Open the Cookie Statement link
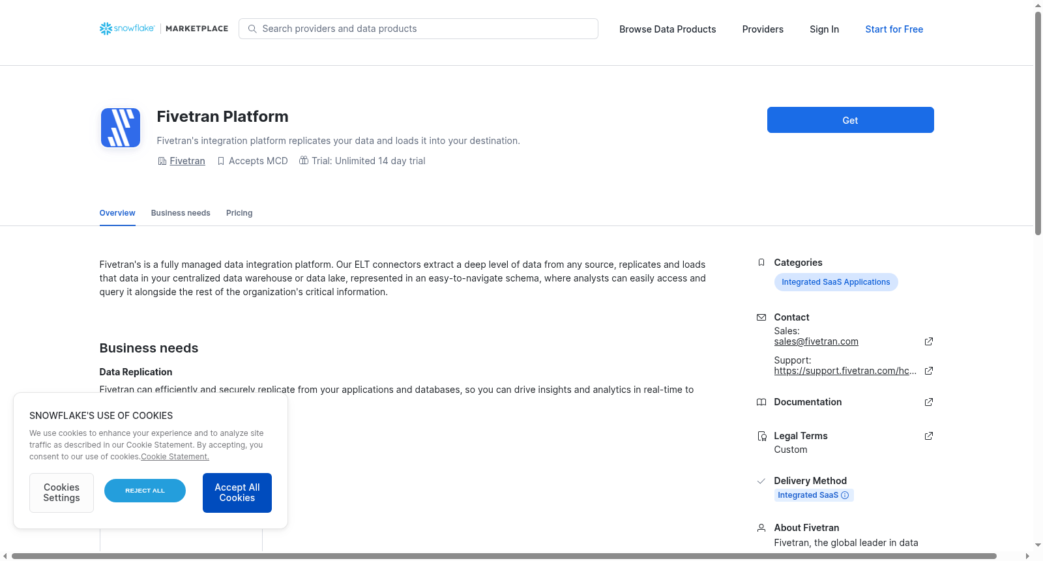The image size is (1043, 561). pos(175,457)
